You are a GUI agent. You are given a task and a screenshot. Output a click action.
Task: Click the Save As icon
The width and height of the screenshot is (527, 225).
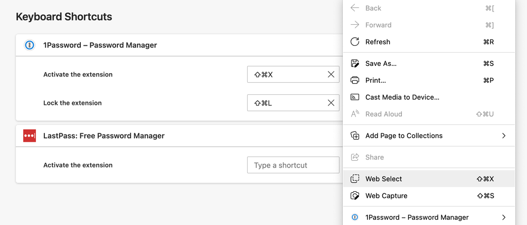pyautogui.click(x=355, y=64)
